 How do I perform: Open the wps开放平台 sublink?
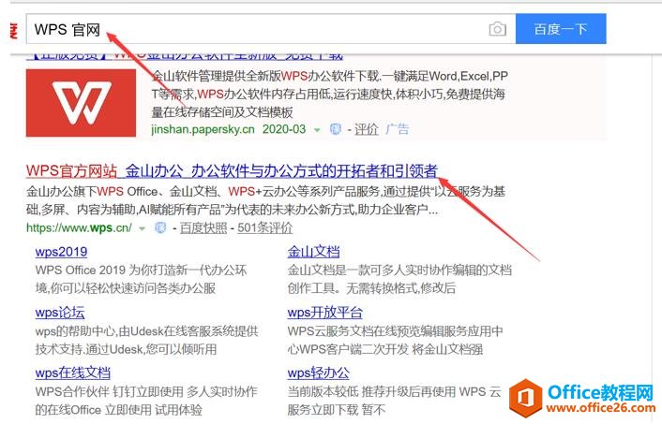(324, 313)
